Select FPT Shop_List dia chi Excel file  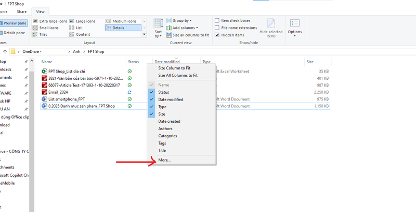click(x=67, y=72)
